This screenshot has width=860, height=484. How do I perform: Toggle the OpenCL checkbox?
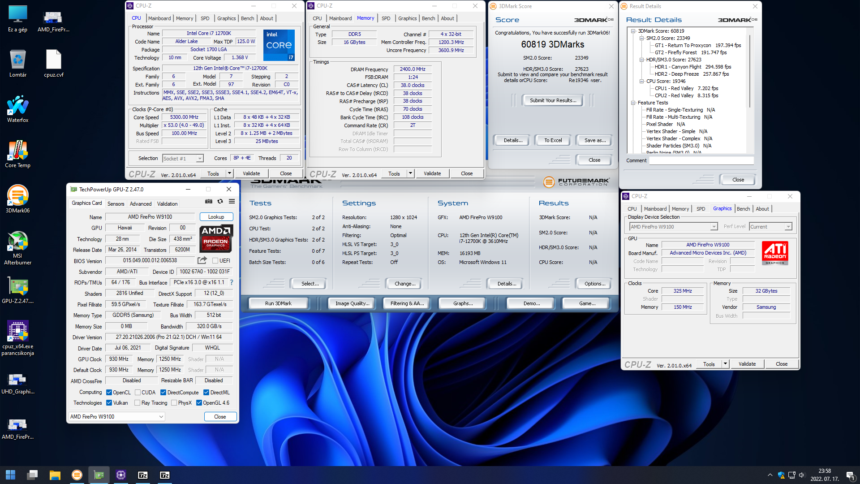(109, 393)
